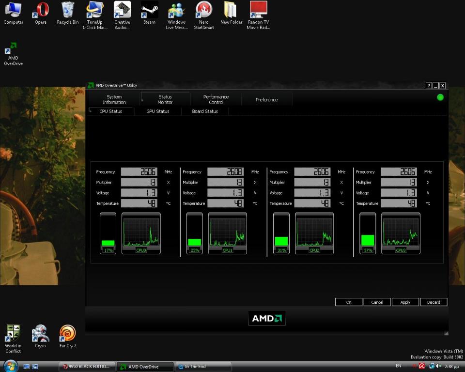Open the Computer desktop icon
Viewport: 465px width, 372px height.
tap(14, 14)
